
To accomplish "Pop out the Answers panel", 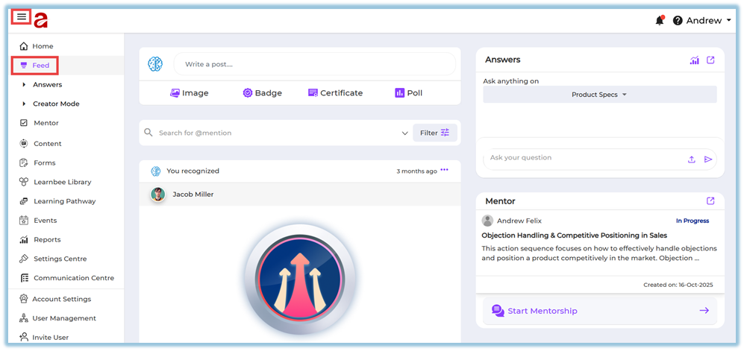I will [x=710, y=60].
